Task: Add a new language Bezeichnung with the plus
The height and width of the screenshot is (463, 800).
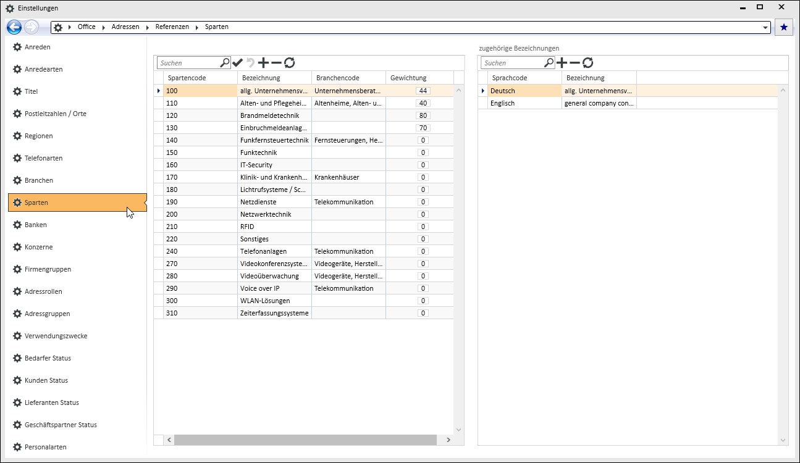Action: [x=562, y=62]
